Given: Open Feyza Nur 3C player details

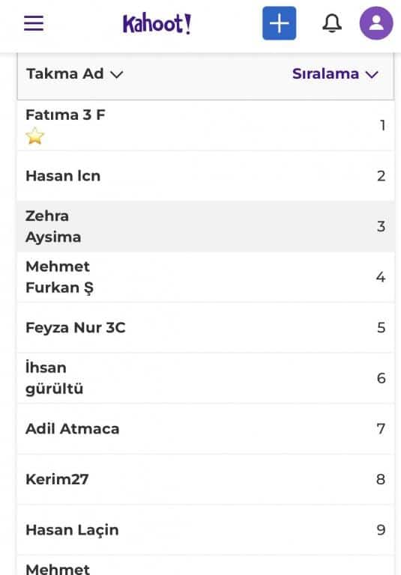Looking at the screenshot, I should [x=205, y=327].
